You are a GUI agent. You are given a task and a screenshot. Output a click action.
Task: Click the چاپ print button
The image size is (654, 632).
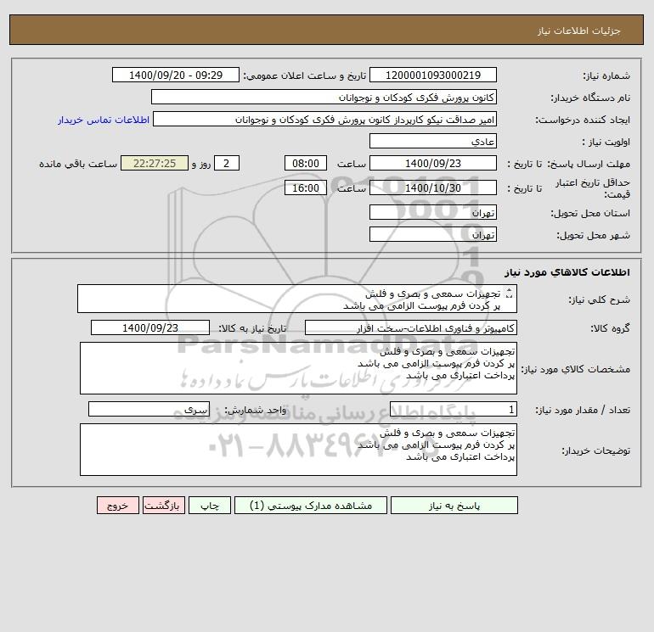[x=210, y=506]
